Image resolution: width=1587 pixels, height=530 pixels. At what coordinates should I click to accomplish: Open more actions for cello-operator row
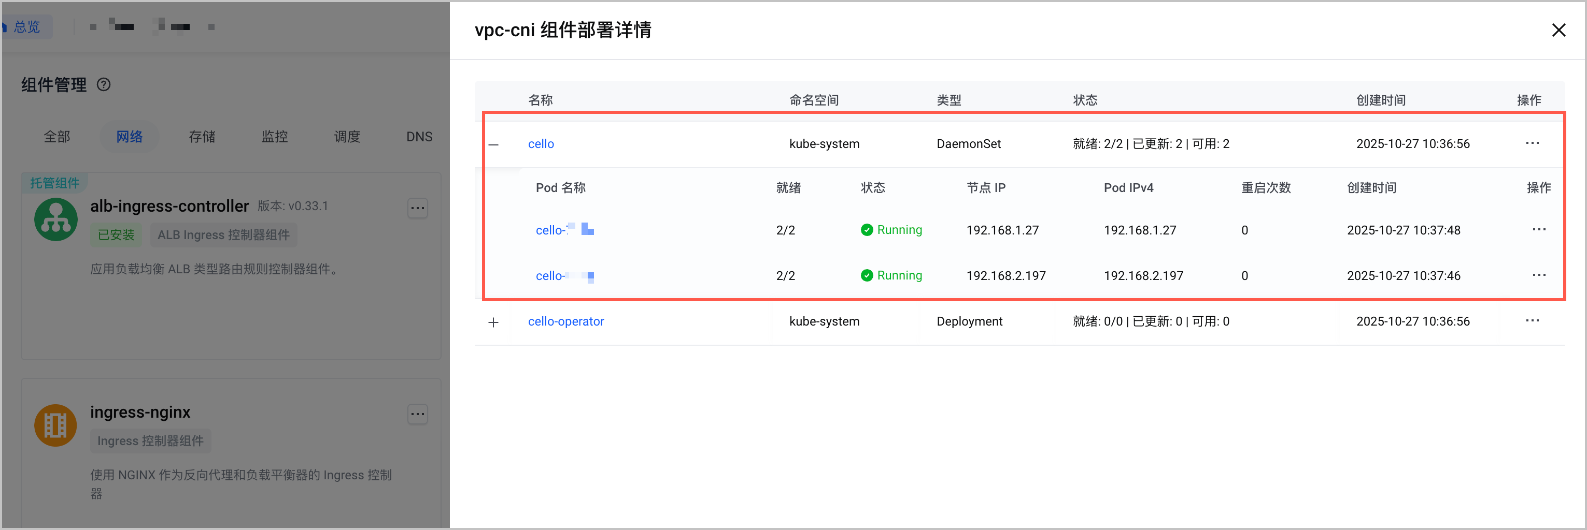tap(1532, 321)
